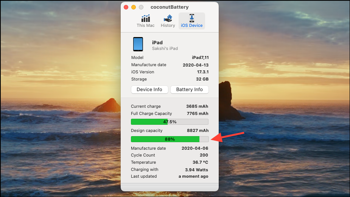Click the 88% design capacity bar

click(x=170, y=139)
